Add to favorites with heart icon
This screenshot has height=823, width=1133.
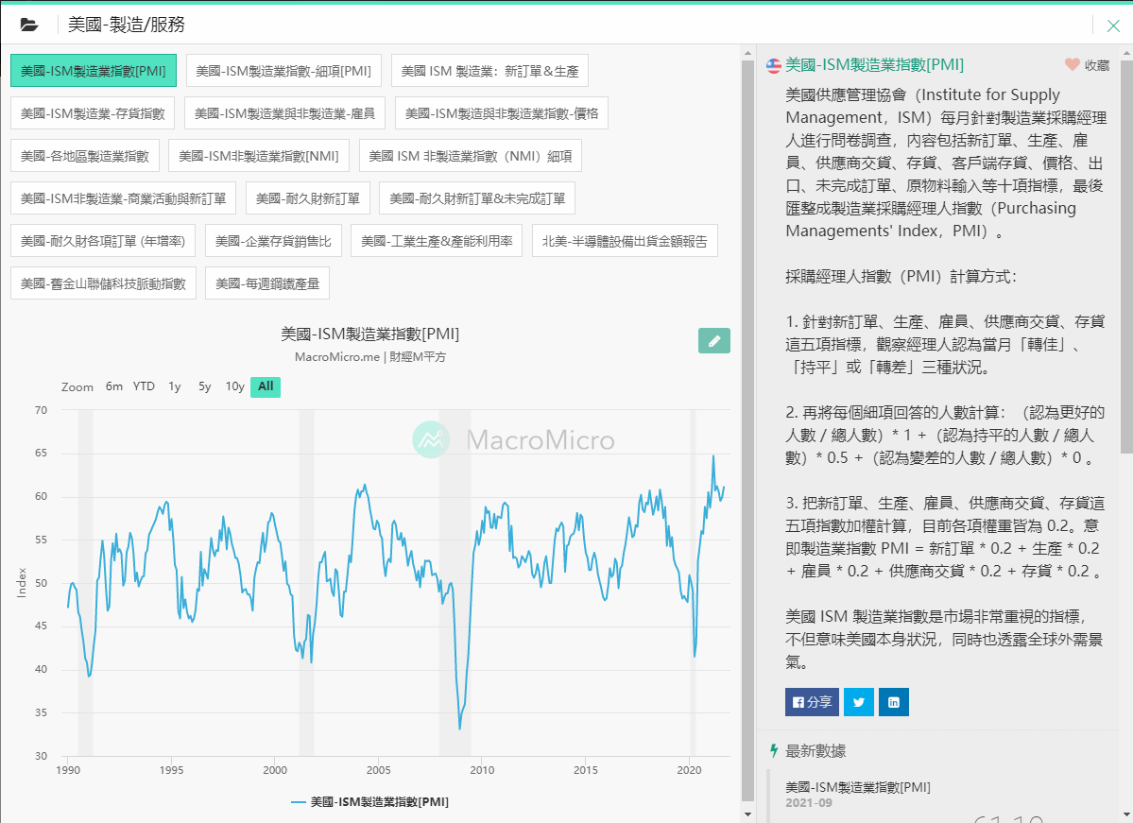point(1073,64)
